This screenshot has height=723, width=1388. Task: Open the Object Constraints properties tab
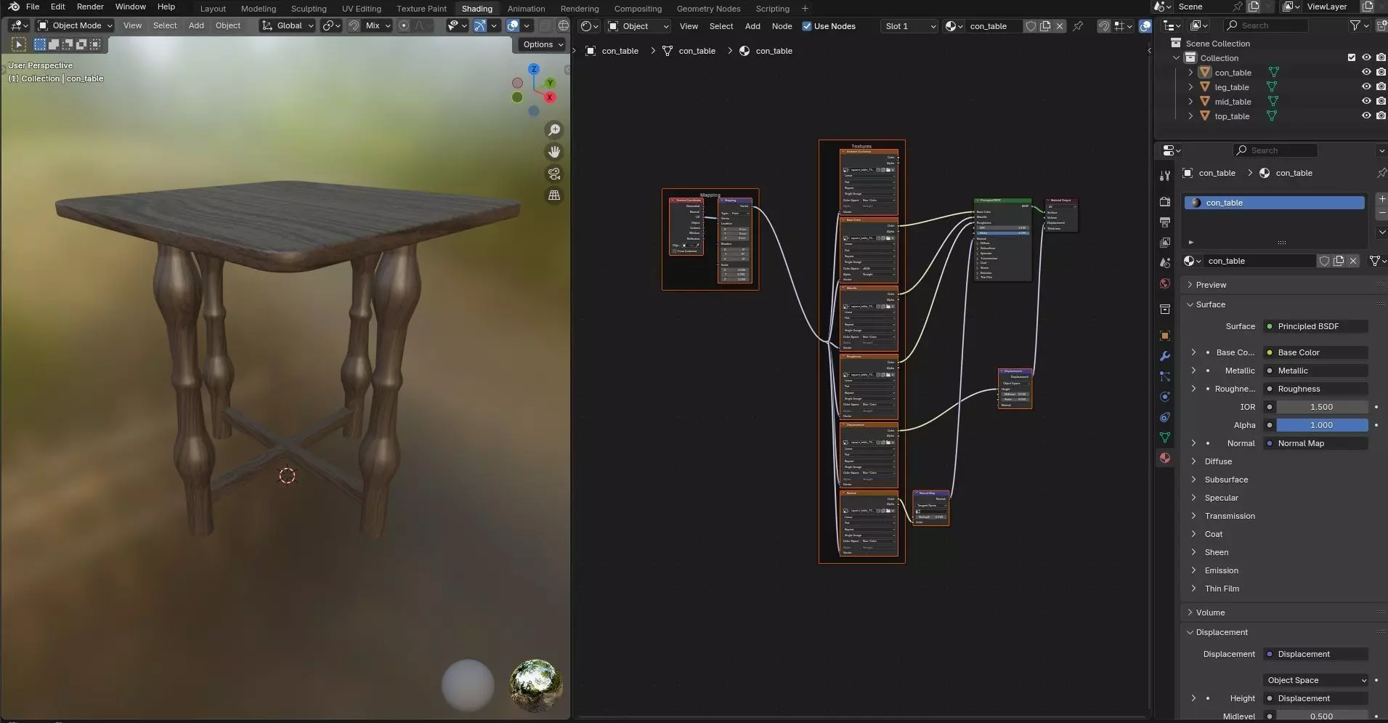[1165, 417]
